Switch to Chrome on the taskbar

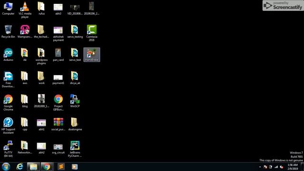coord(47,167)
